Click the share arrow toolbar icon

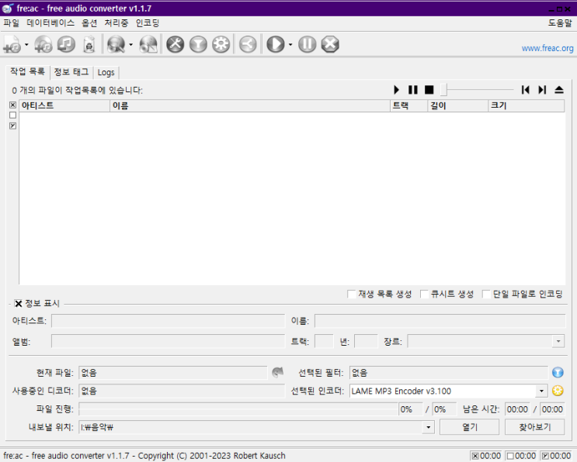[x=248, y=44]
